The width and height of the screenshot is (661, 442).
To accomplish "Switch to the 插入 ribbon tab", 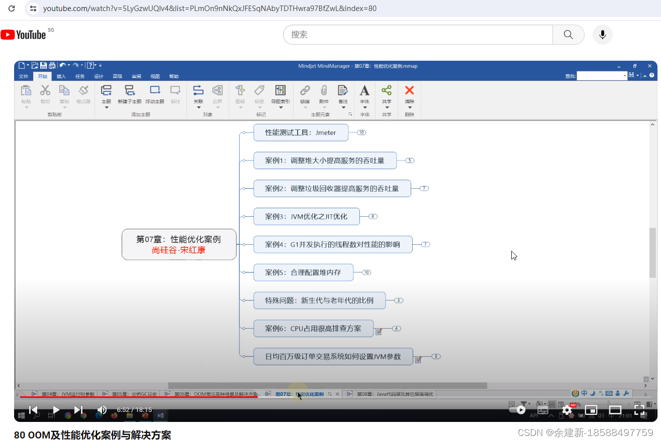I will (61, 76).
